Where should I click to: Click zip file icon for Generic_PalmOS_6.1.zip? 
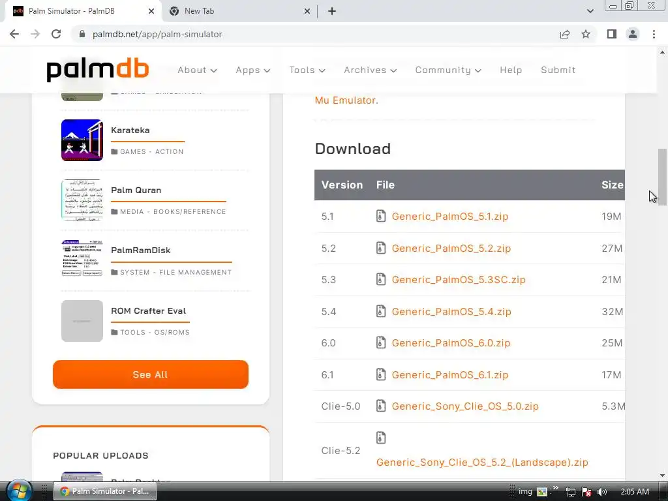tap(381, 374)
